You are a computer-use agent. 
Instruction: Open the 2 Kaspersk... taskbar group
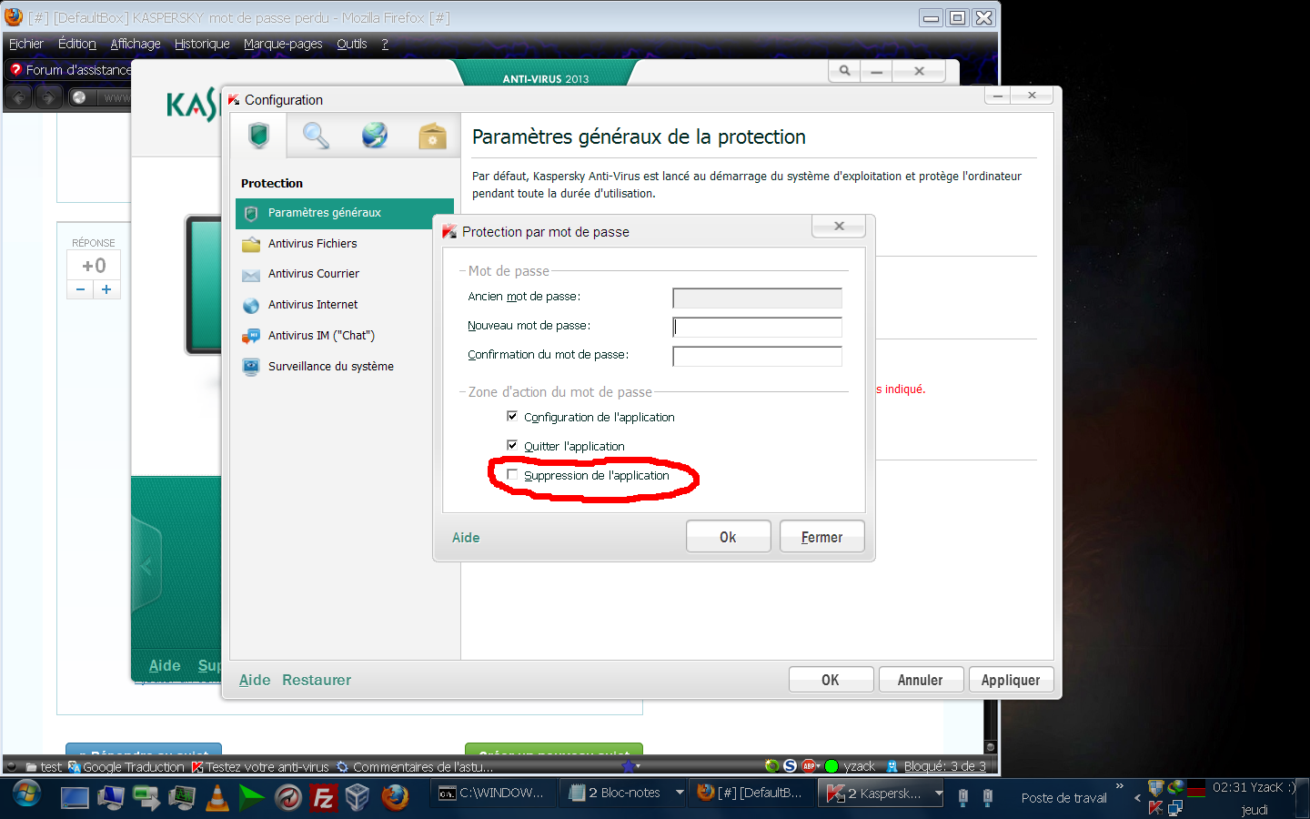[x=882, y=794]
